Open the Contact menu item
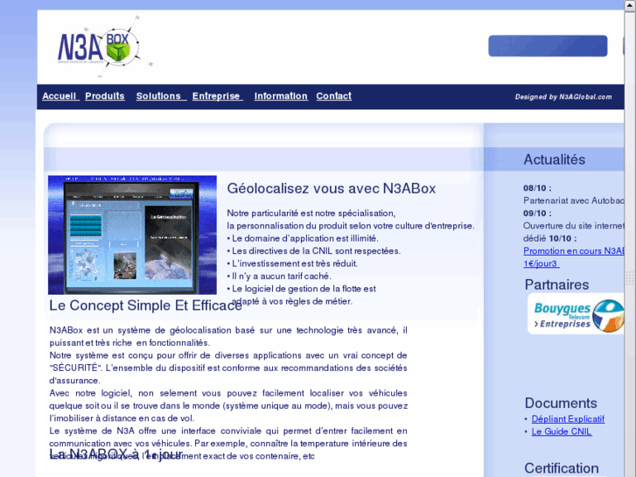The height and width of the screenshot is (477, 636). tap(334, 96)
